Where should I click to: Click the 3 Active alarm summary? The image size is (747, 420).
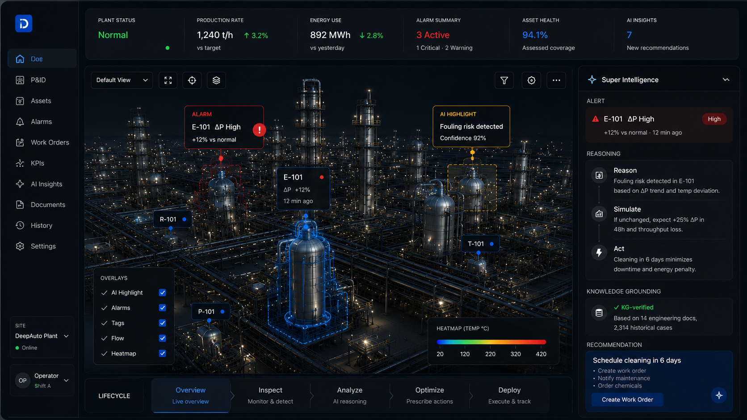(x=433, y=35)
